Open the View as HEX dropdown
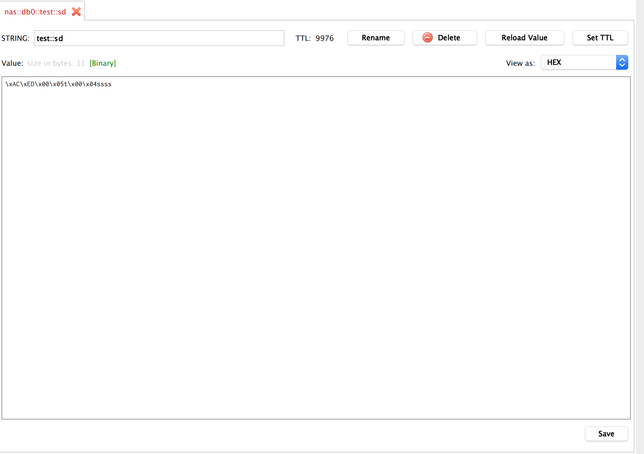The width and height of the screenshot is (644, 454). coord(579,62)
